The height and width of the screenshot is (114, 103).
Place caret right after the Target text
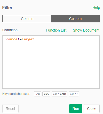point(35,39)
